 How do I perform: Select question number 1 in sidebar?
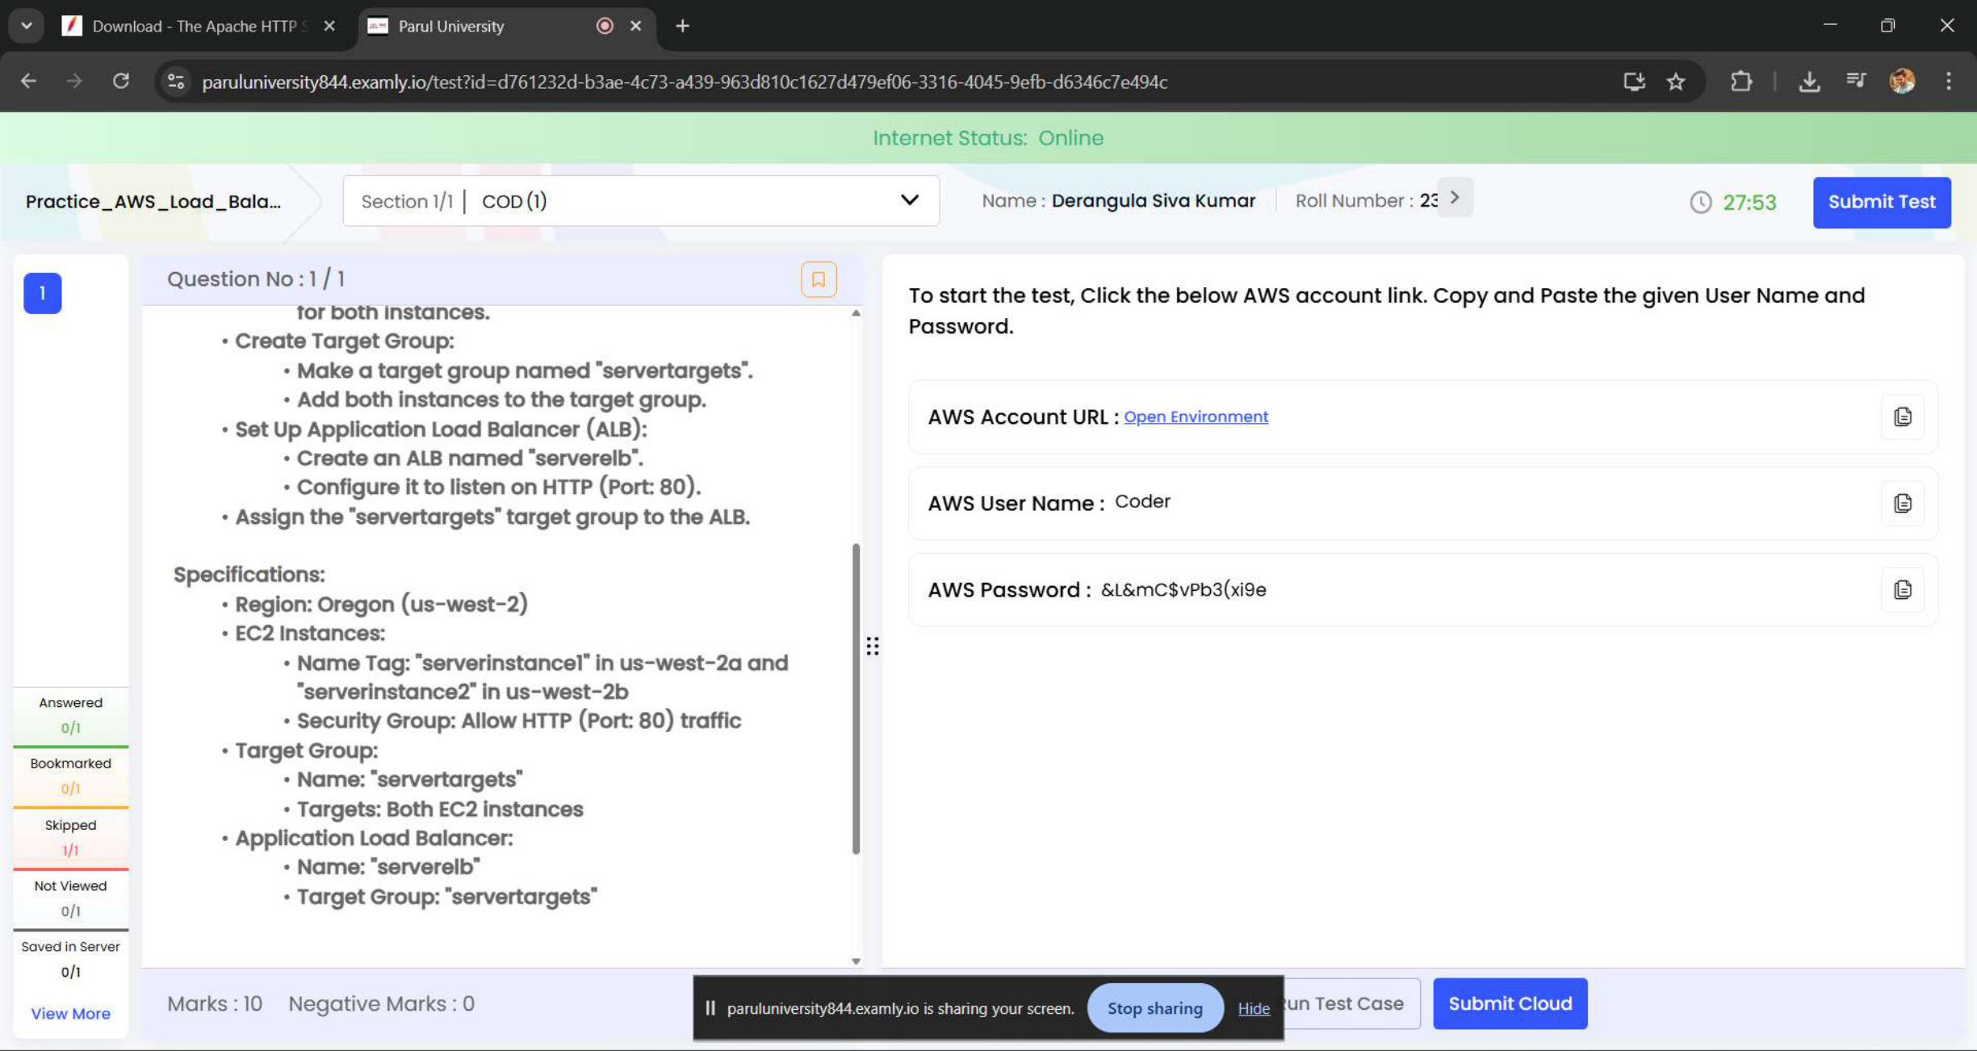43,293
